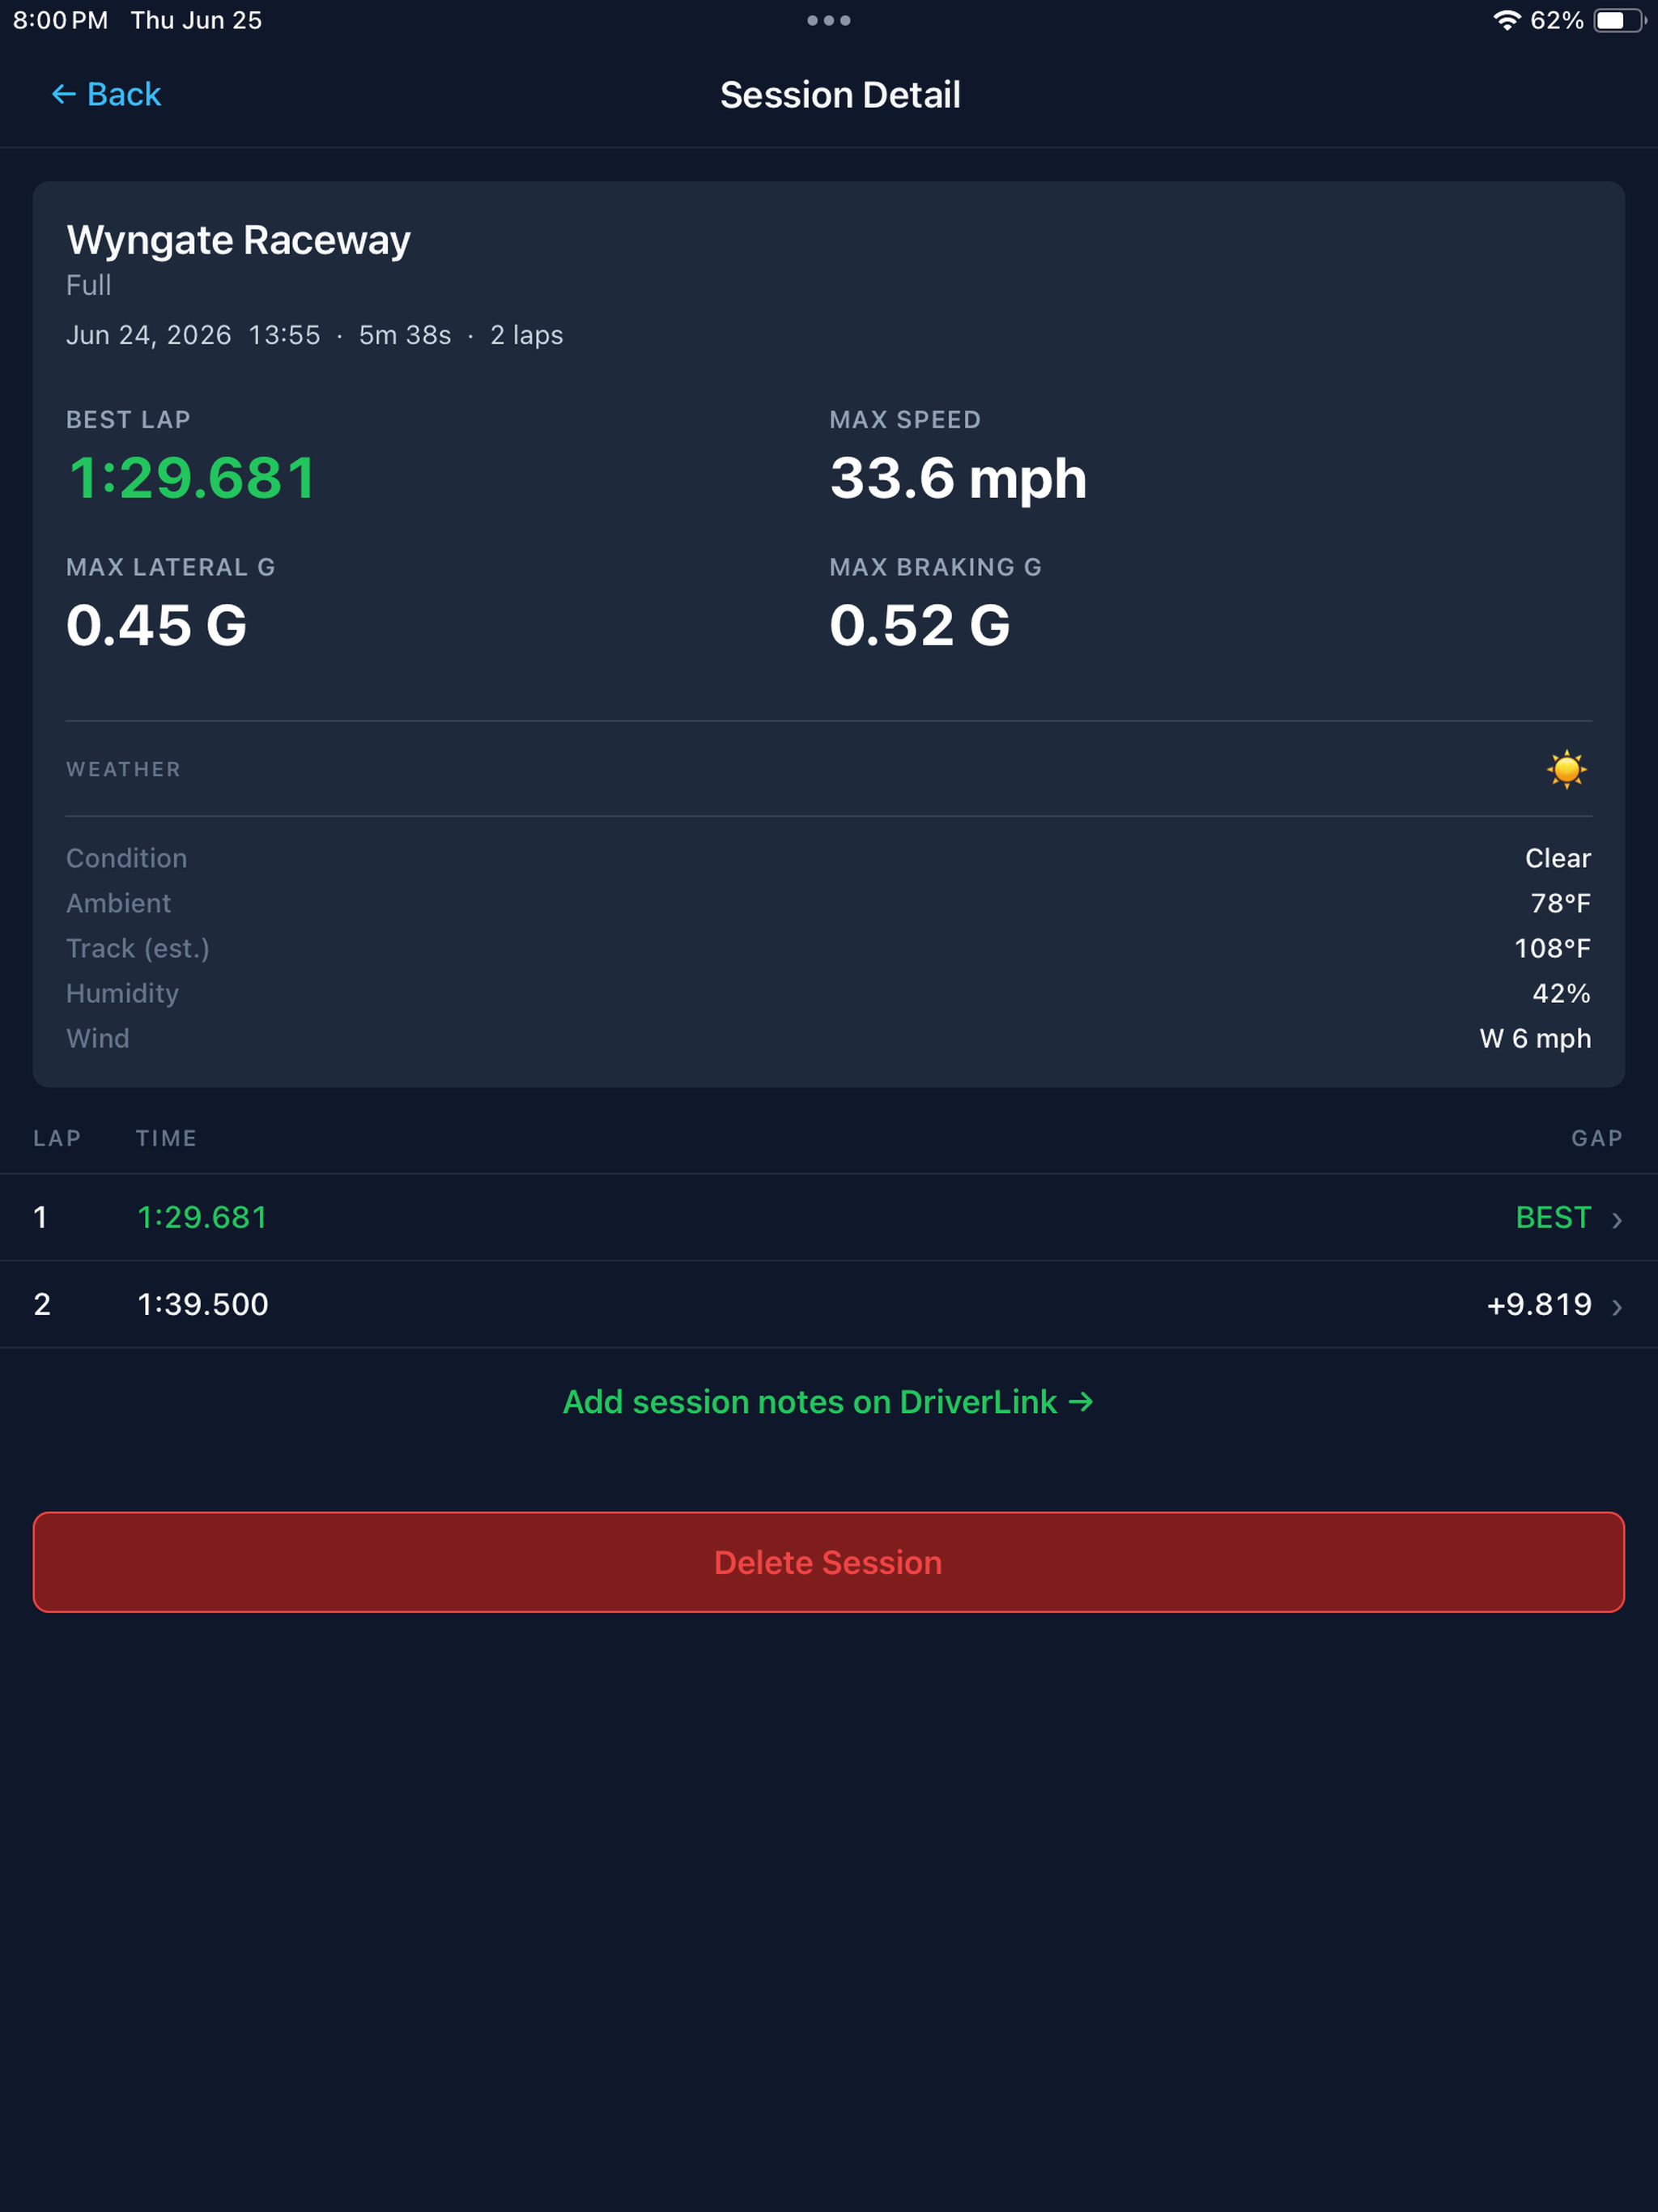This screenshot has width=1658, height=2212.
Task: Tap the three-dot multitasking indicator
Action: (828, 20)
